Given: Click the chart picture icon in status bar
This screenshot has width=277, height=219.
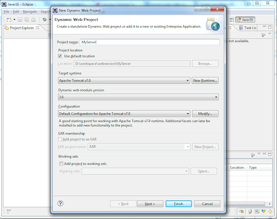Looking at the screenshot, I should click(x=257, y=211).
